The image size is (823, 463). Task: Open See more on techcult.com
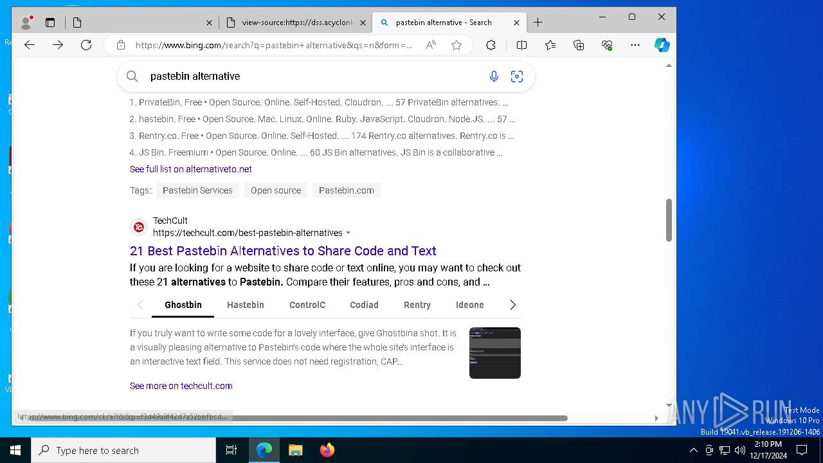[181, 386]
